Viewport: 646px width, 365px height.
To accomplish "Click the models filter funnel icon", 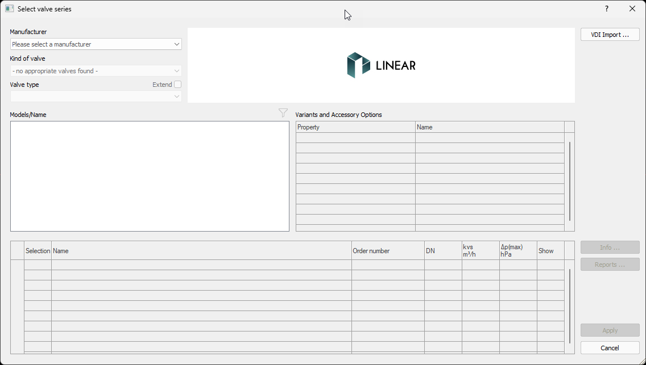I will (x=283, y=113).
